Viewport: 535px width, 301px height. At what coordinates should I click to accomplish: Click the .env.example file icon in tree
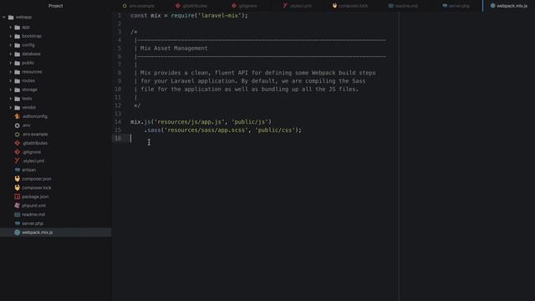(x=18, y=134)
